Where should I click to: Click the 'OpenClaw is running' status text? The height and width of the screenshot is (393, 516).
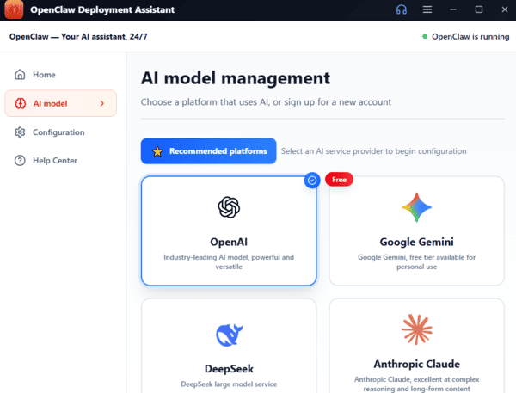coord(470,36)
